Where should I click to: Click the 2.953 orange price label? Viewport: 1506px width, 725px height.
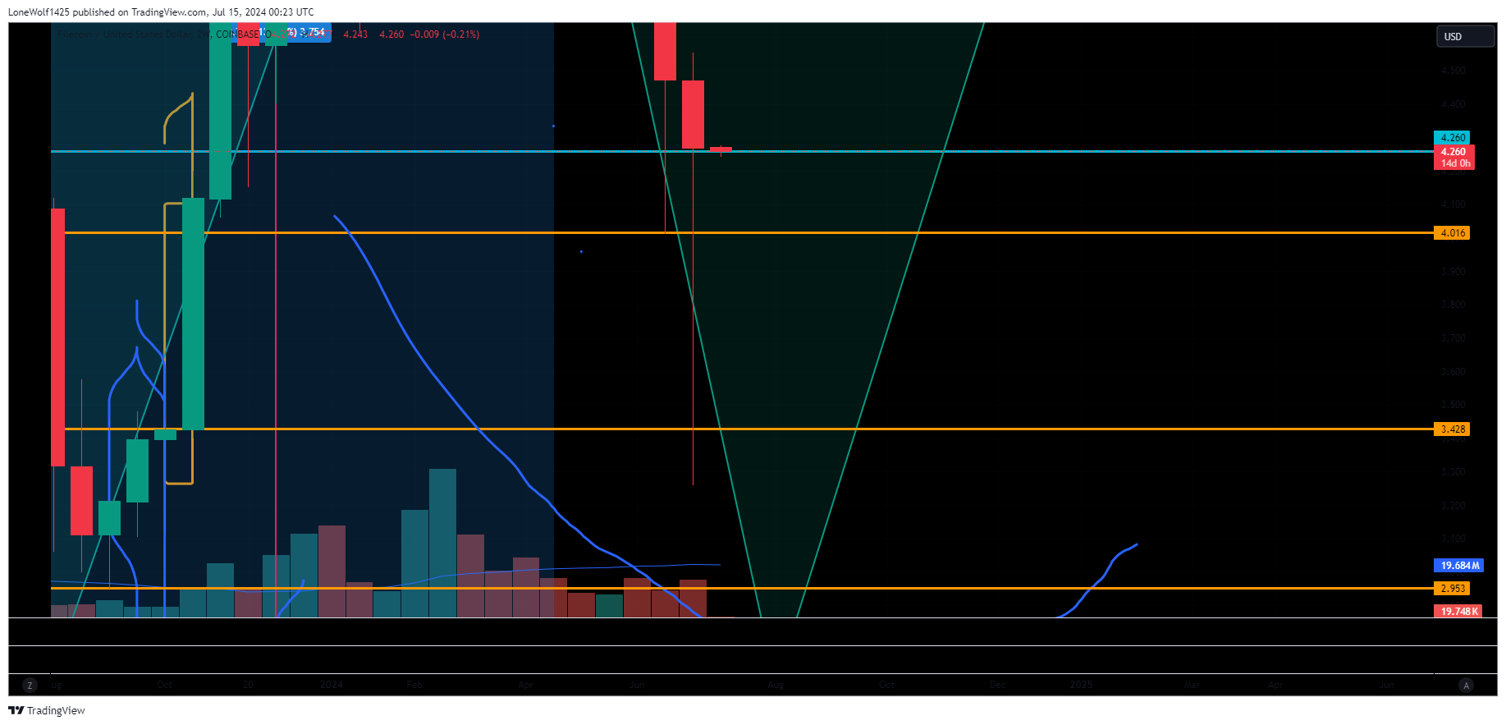(x=1452, y=589)
